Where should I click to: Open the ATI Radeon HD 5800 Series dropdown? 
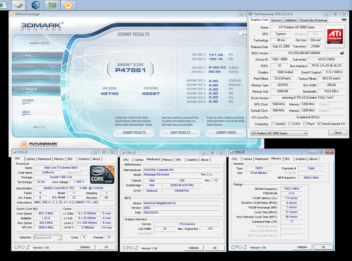pyautogui.click(x=279, y=133)
